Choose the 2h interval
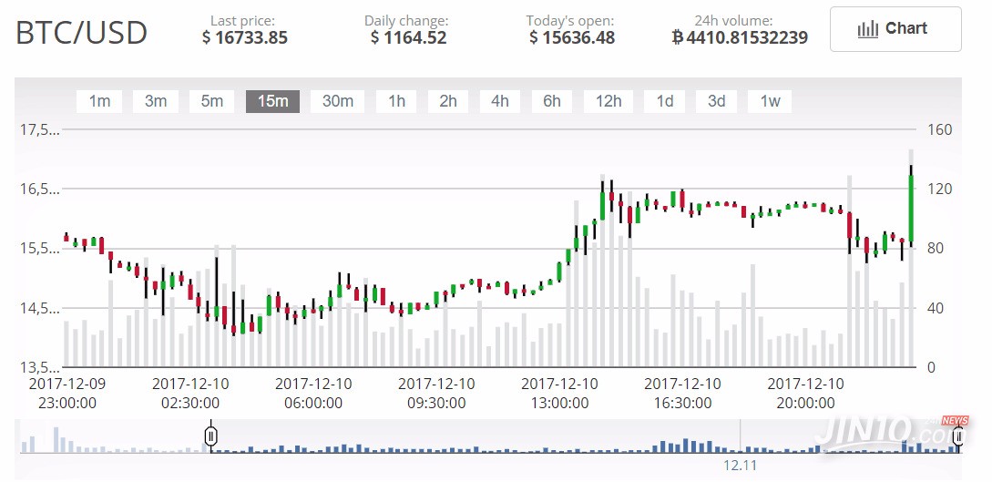992x482 pixels. [448, 101]
